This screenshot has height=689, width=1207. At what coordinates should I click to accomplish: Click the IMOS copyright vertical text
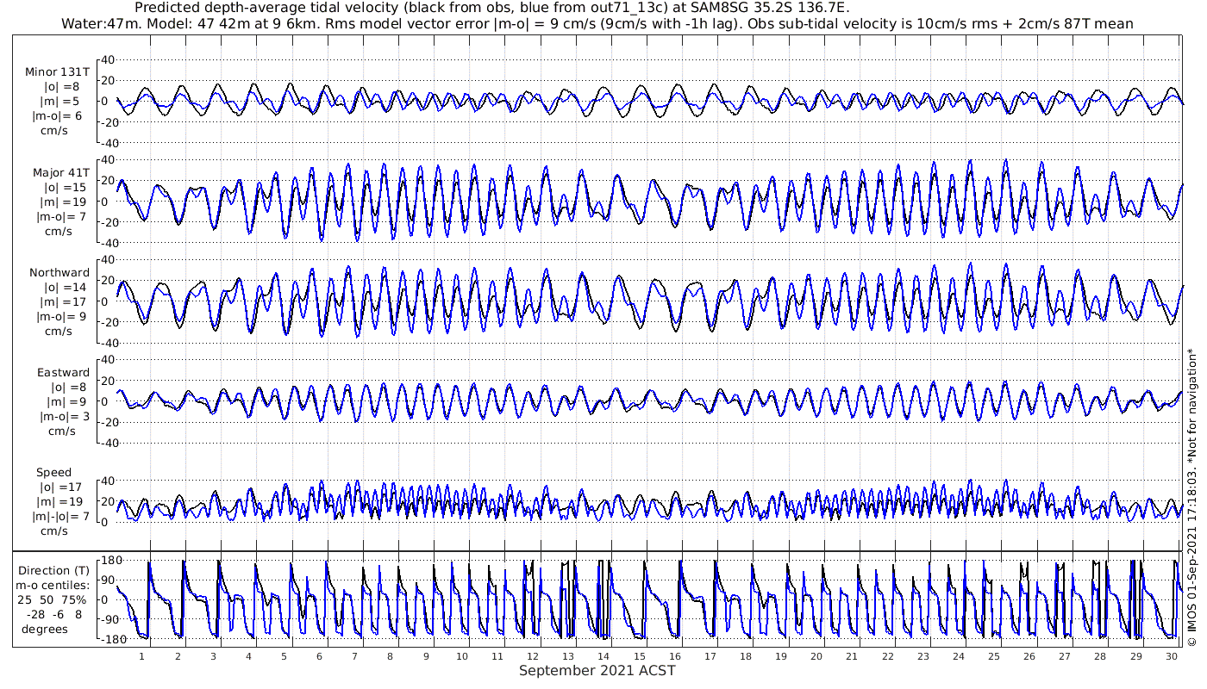point(1192,497)
